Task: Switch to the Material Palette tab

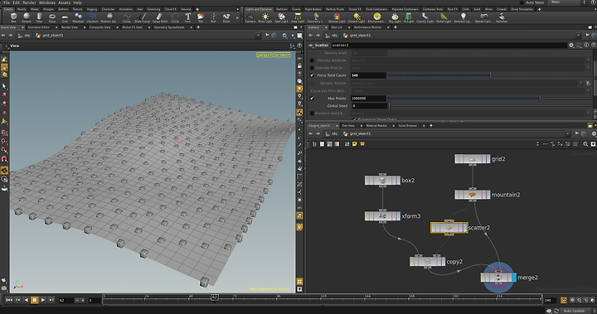Action: tap(376, 126)
